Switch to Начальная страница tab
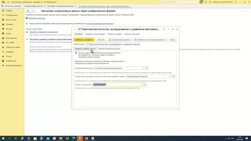The width and height of the screenshot is (251, 141). click(11, 6)
